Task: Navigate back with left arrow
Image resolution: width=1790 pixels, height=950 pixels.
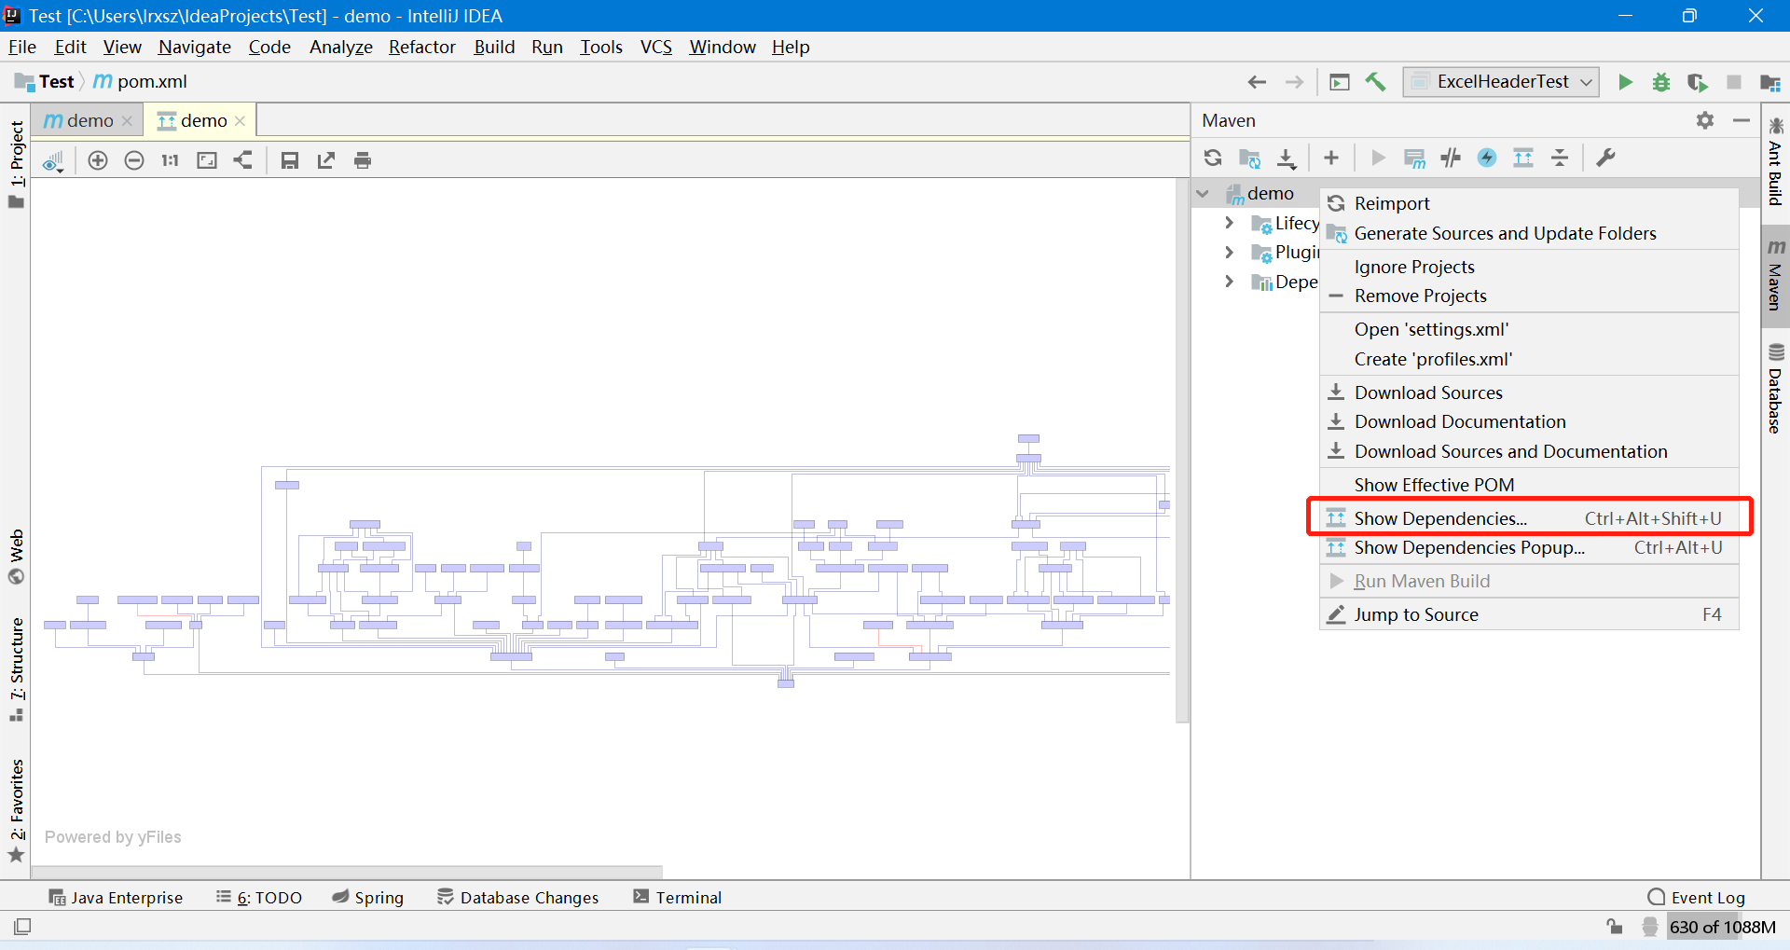Action: 1257,82
